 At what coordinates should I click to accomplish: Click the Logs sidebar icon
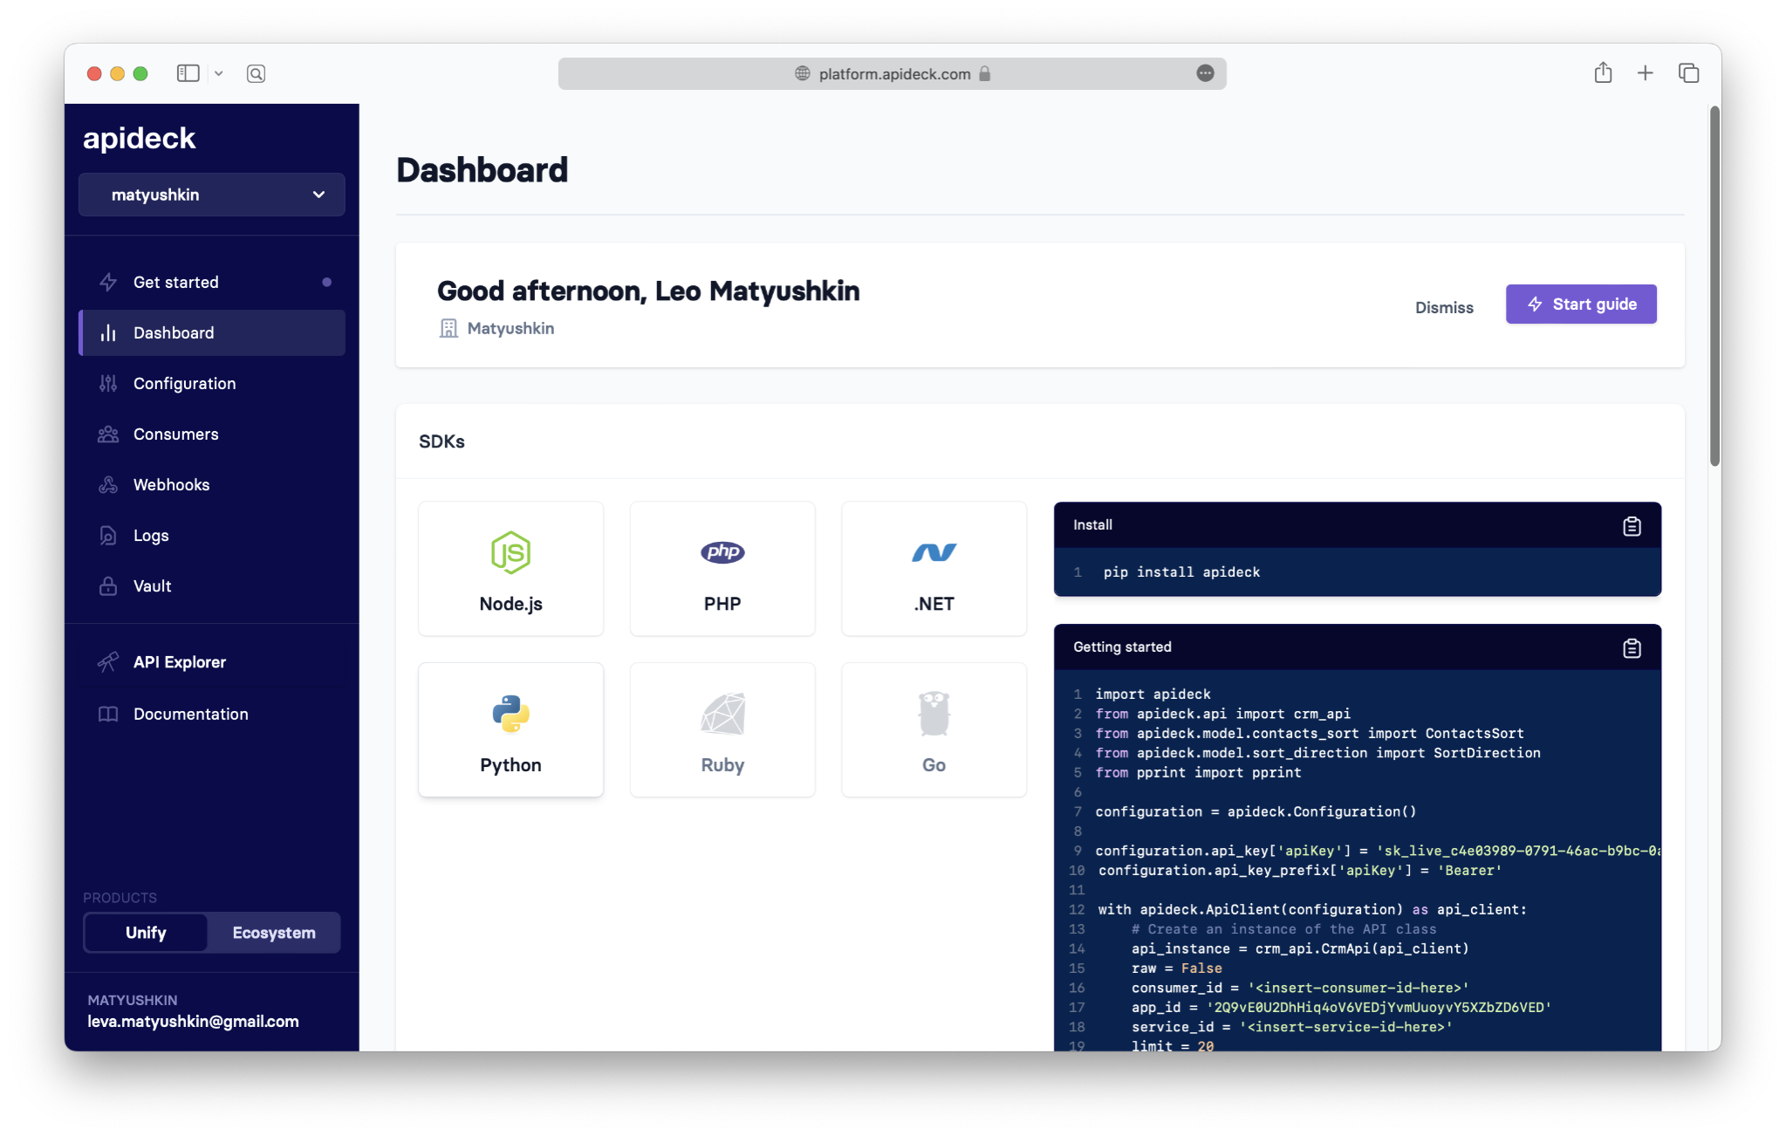[108, 535]
